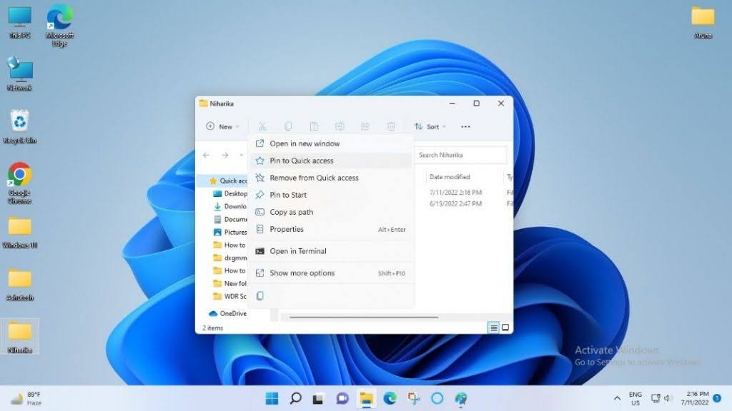Select New folder in navigation pane
This screenshot has height=411, width=732.
pos(230,283)
